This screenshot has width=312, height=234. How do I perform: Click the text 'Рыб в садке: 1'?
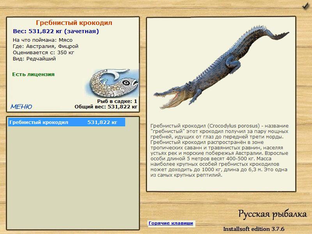(117, 101)
